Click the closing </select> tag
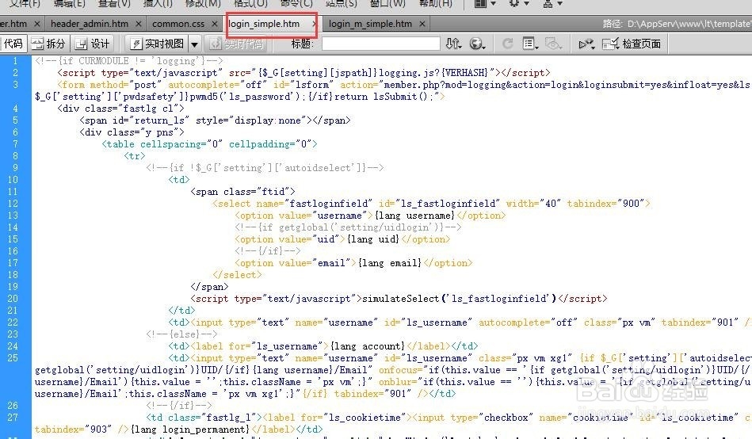Viewport: 752px width, 439px height. click(237, 275)
